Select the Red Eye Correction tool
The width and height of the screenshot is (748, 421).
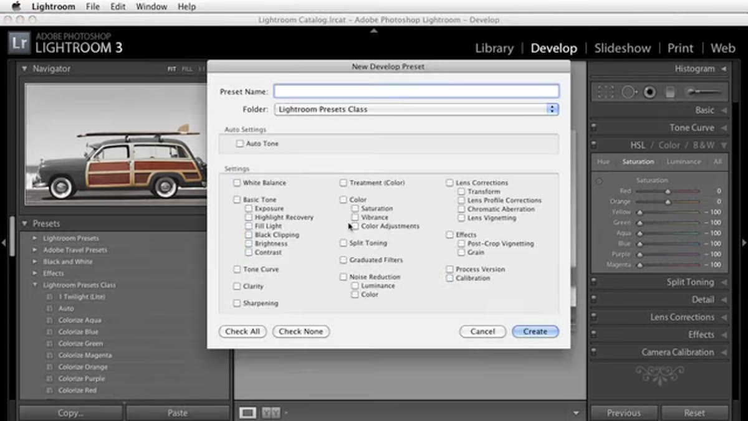click(x=650, y=92)
